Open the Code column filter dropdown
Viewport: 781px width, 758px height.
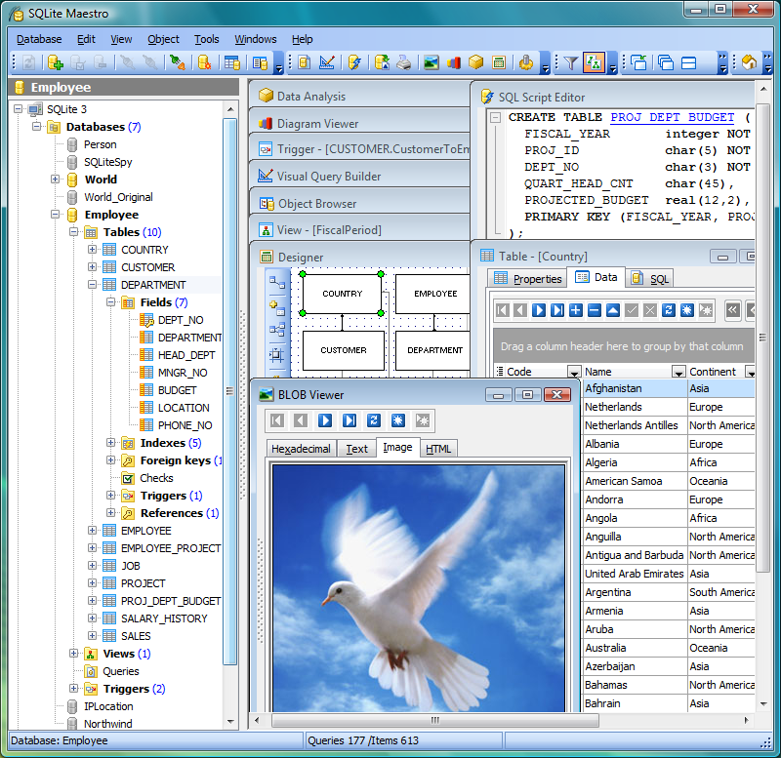574,372
